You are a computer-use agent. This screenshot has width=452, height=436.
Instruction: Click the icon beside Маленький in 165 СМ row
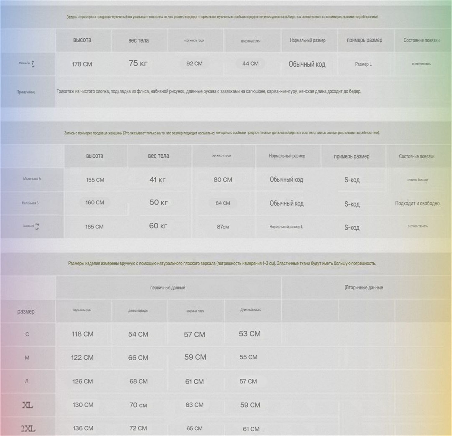point(37,226)
